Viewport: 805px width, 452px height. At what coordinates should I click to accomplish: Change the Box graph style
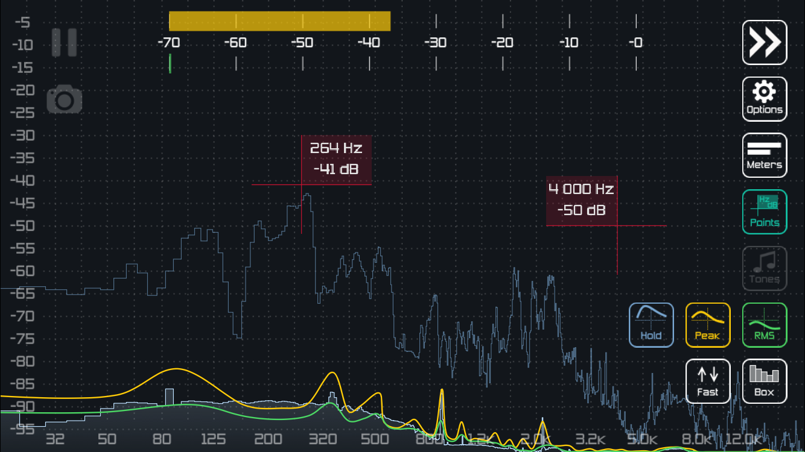pyautogui.click(x=764, y=381)
